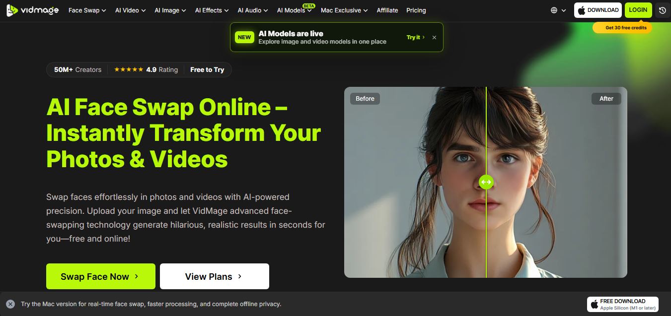Expand the AI Effects menu
This screenshot has width=671, height=316.
212,10
